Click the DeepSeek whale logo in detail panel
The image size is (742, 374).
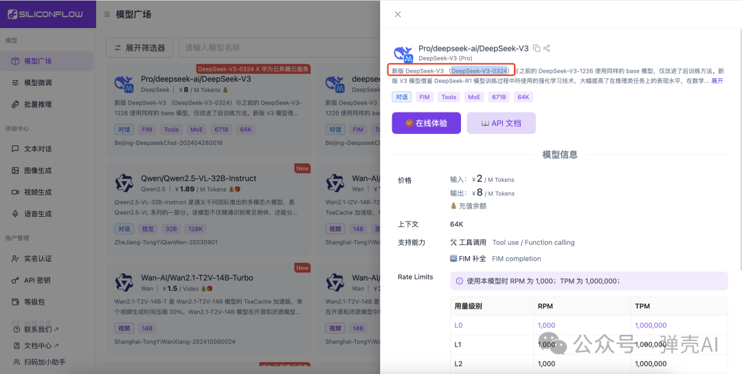[x=403, y=54]
